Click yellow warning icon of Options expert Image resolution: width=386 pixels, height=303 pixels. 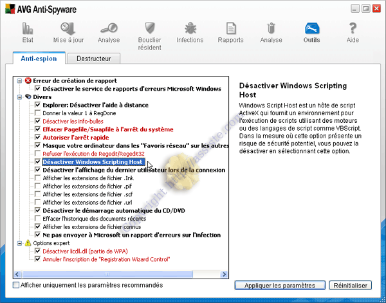pyautogui.click(x=28, y=243)
